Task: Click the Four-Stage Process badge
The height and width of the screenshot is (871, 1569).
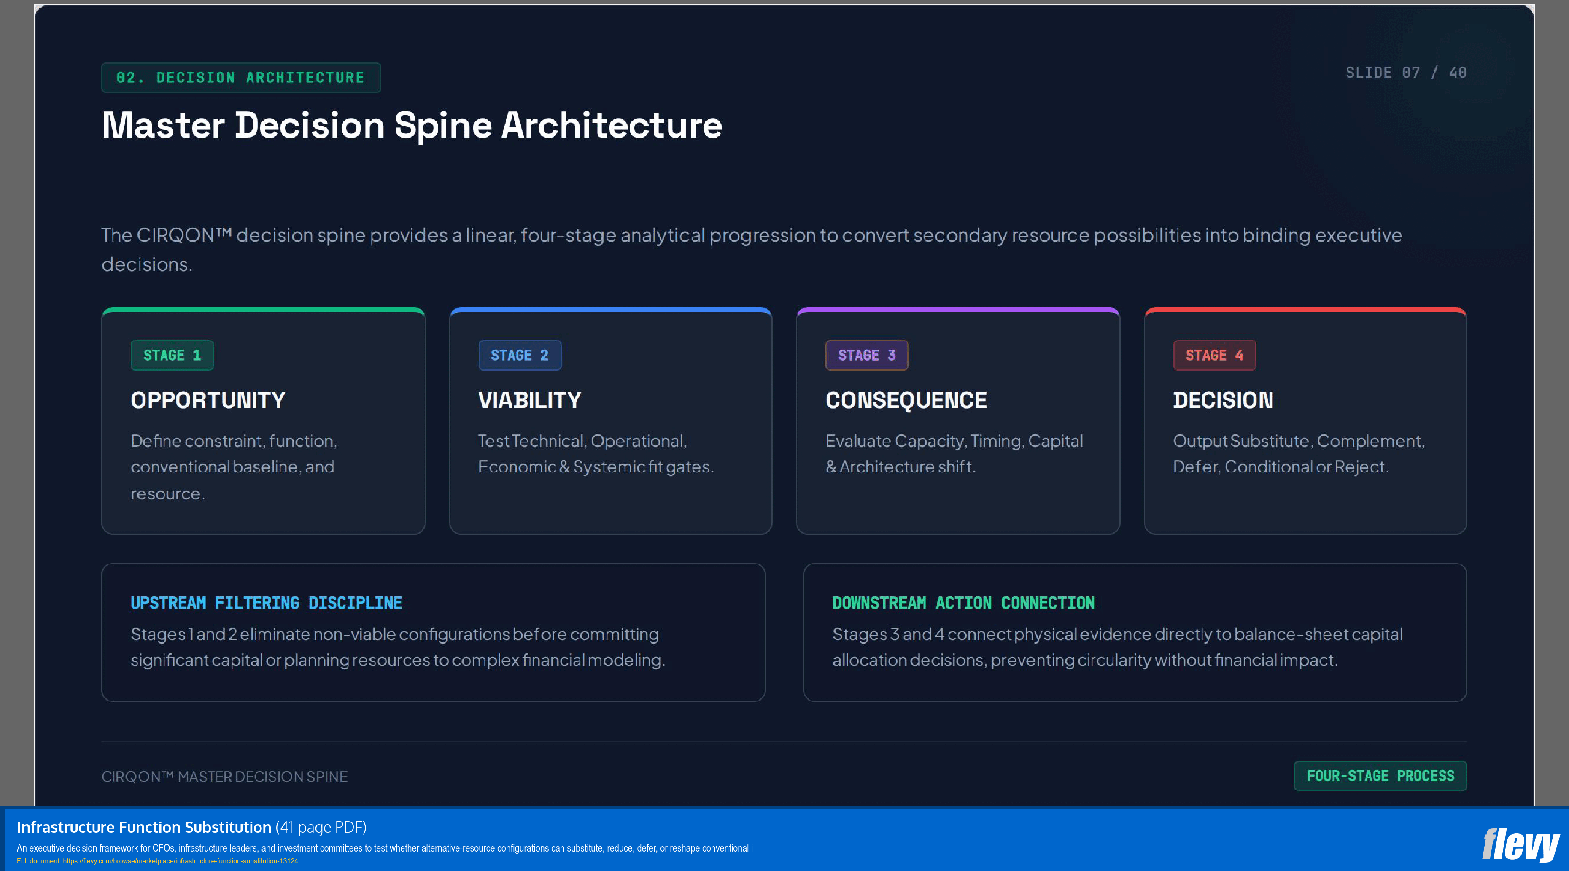Action: tap(1380, 776)
